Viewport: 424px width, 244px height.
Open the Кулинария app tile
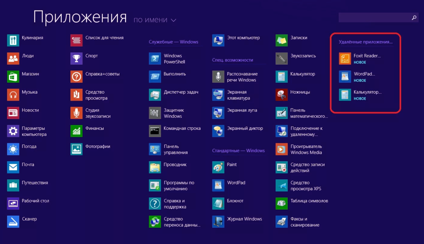[x=13, y=40]
